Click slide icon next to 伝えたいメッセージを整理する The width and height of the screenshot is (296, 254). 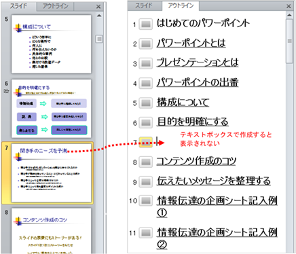tap(145, 182)
